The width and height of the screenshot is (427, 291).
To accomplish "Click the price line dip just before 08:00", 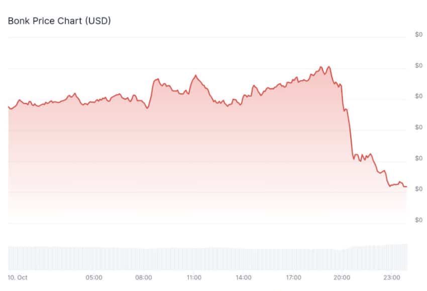I will tap(147, 108).
